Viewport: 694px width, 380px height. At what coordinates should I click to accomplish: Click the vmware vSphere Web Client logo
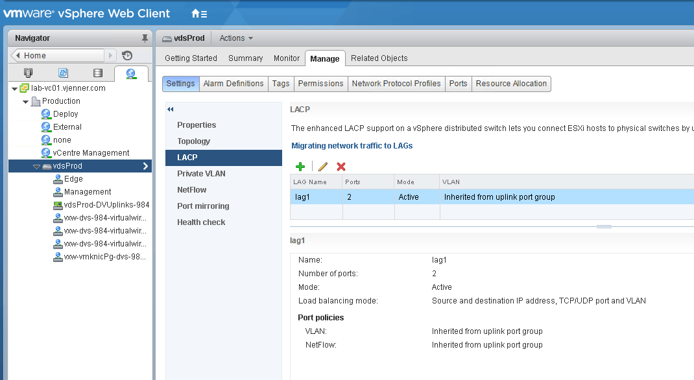pyautogui.click(x=87, y=13)
